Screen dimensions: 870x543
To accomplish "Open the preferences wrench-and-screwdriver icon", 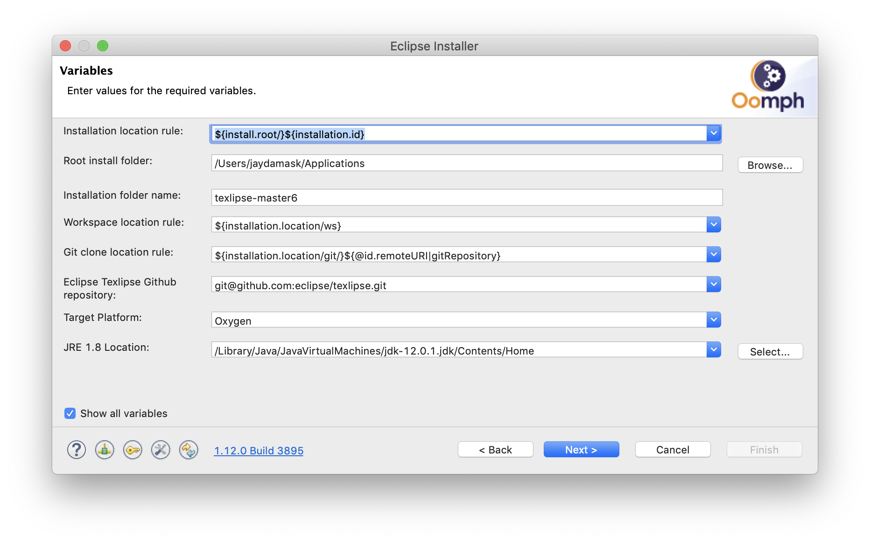I will pos(161,450).
